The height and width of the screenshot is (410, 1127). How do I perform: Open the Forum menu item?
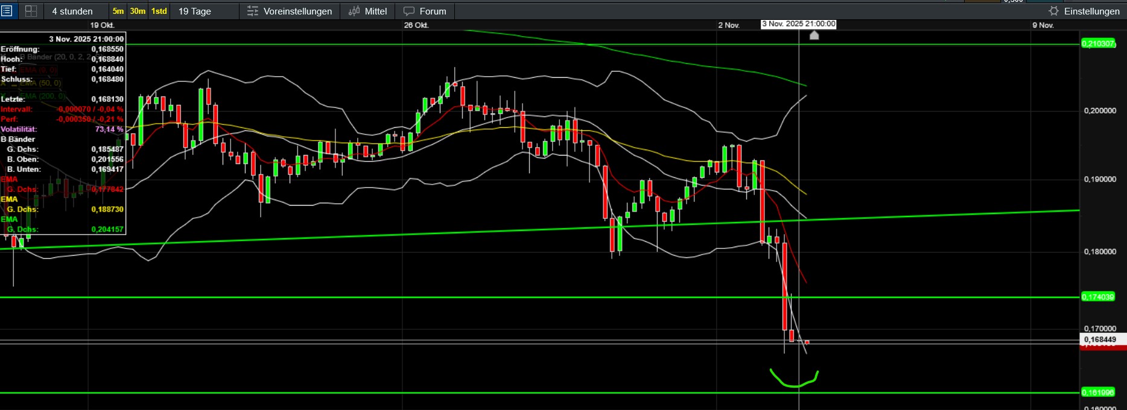point(433,11)
